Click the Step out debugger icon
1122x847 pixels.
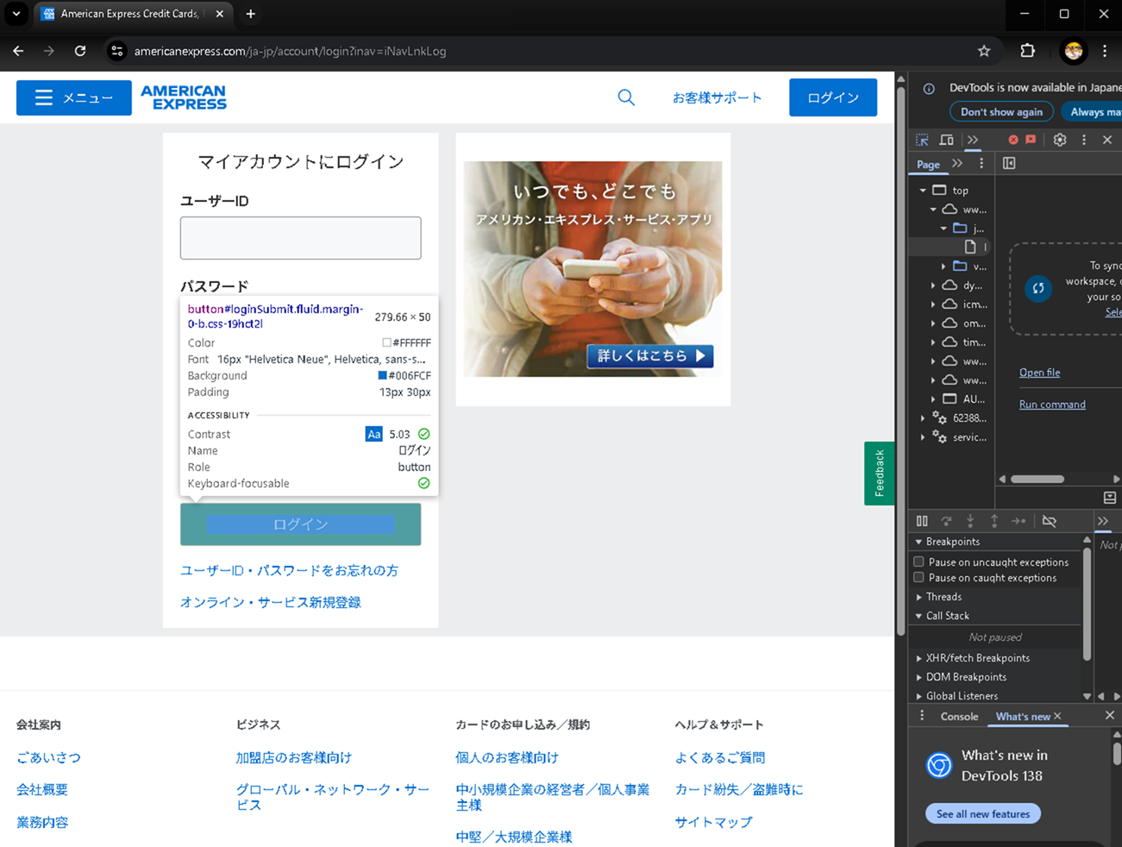tap(994, 521)
